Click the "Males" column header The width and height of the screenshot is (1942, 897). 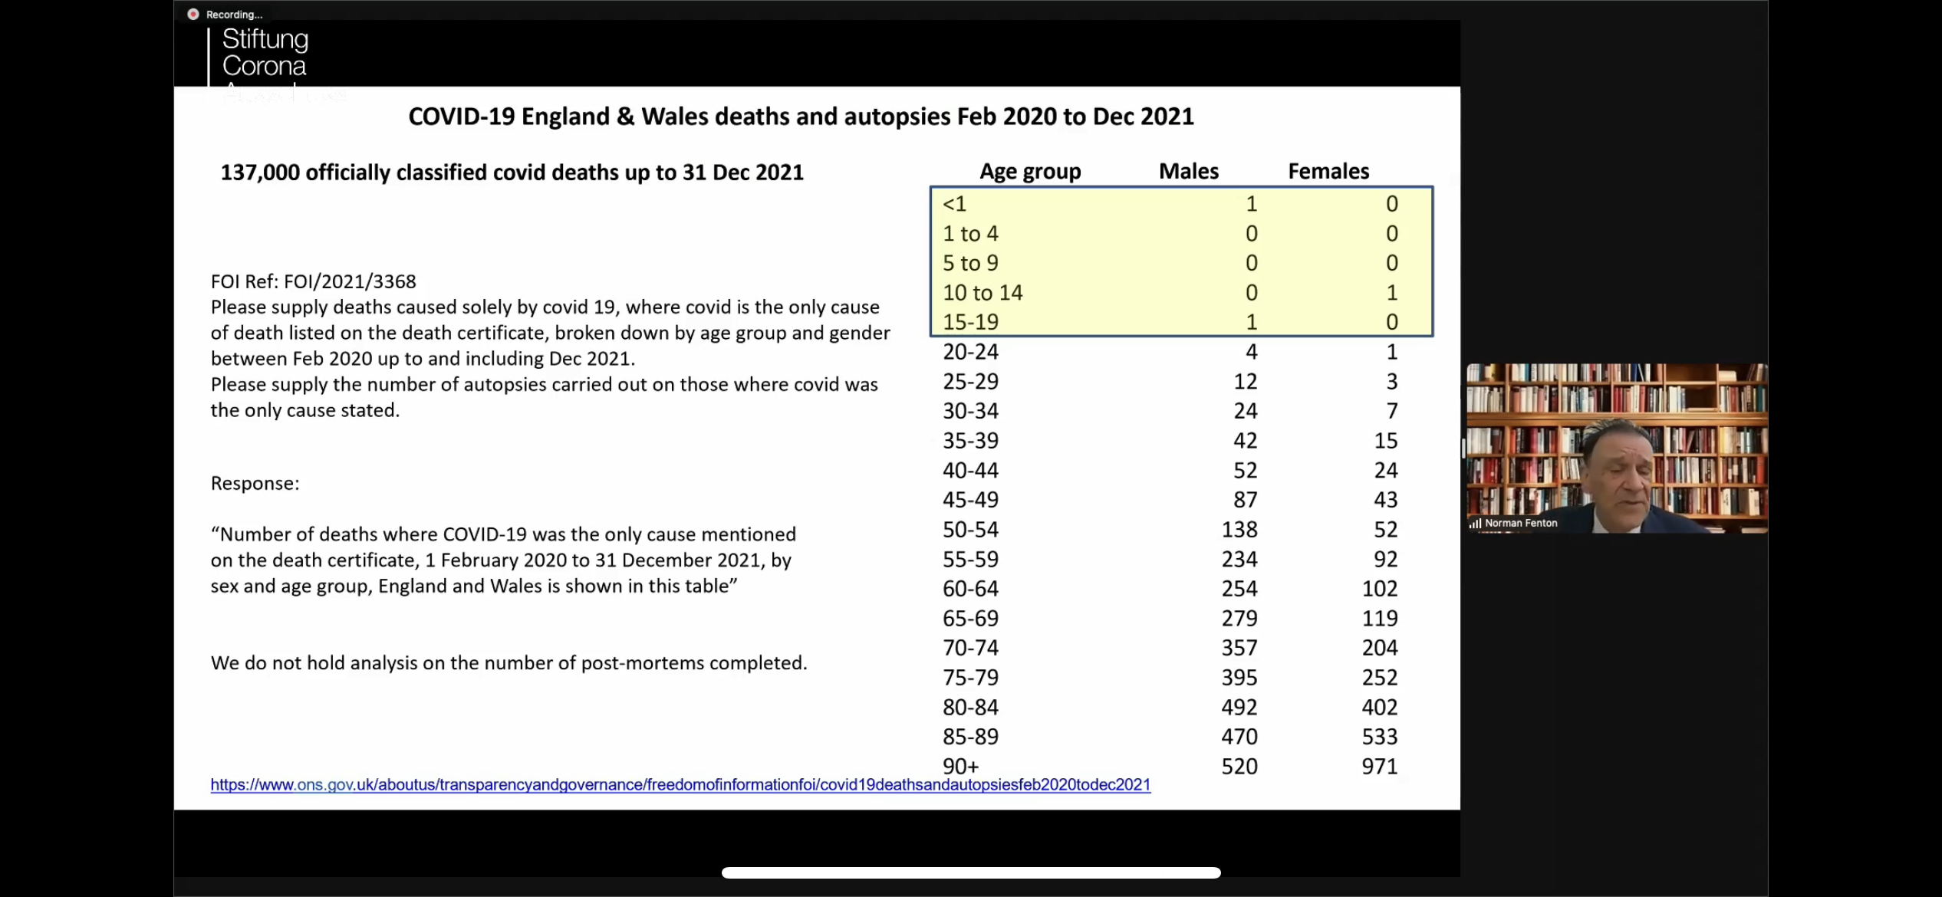pos(1188,171)
